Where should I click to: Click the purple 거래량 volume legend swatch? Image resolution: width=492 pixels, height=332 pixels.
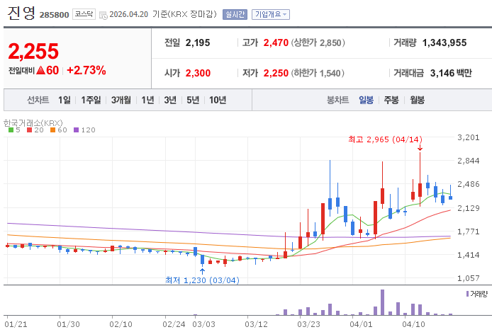point(467,294)
